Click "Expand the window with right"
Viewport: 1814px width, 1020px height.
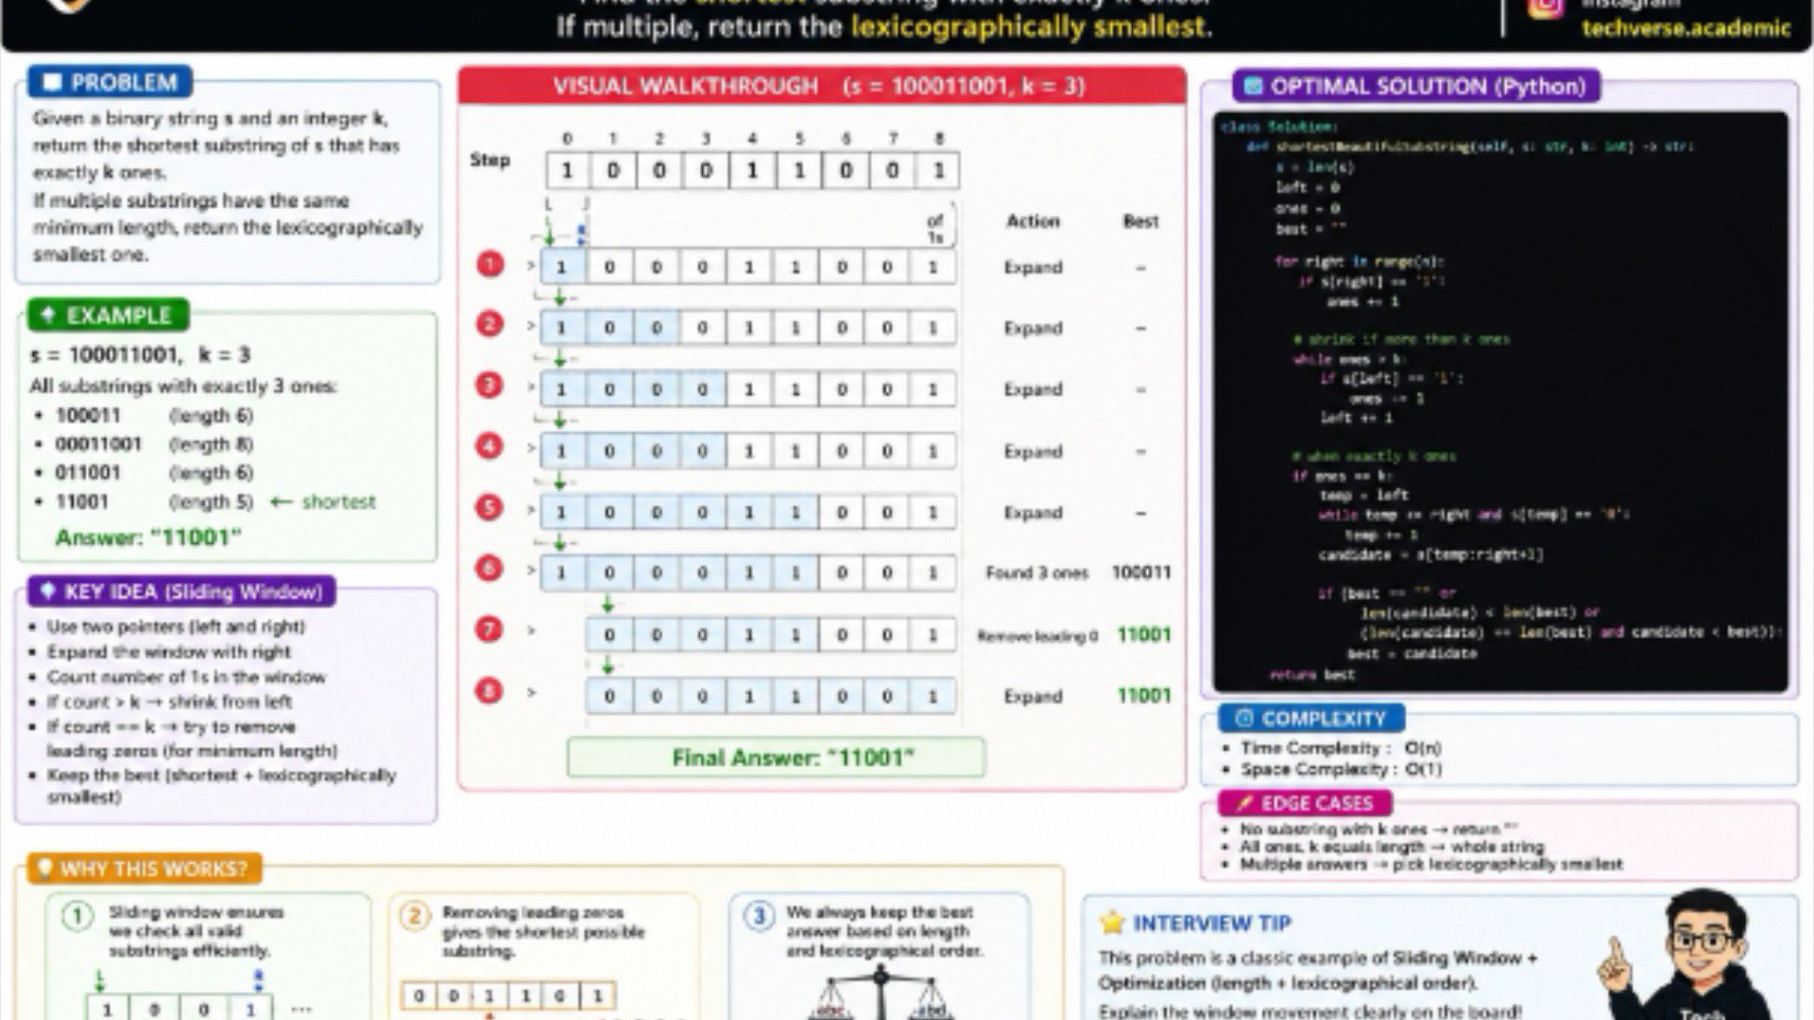coord(169,652)
